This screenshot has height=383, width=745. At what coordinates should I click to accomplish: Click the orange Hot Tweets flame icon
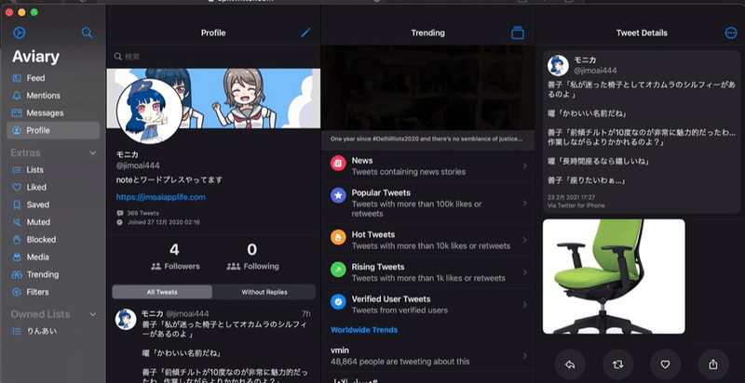coord(338,237)
